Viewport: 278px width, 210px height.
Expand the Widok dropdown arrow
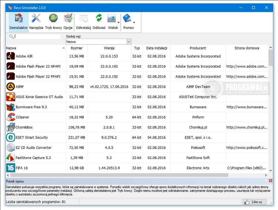(118, 23)
